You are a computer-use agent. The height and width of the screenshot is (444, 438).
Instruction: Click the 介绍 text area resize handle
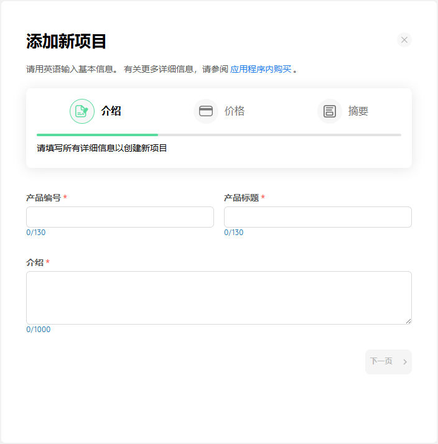click(408, 321)
